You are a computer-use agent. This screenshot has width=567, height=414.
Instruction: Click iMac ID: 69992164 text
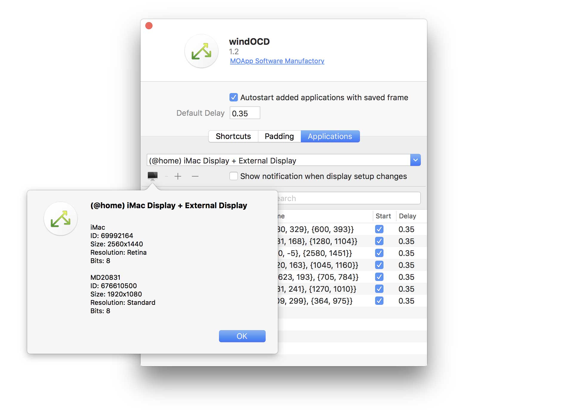[x=112, y=236]
